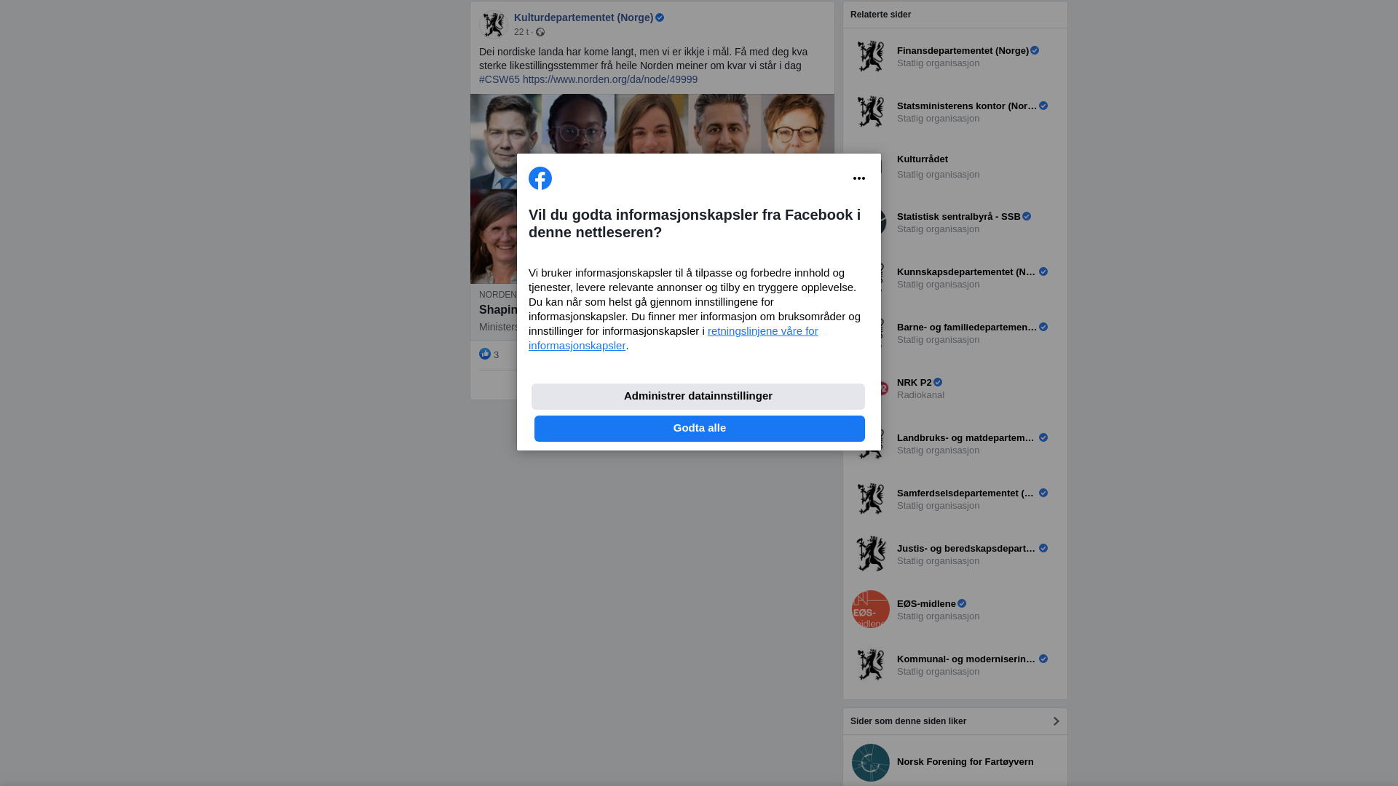Screen dimensions: 1398x786
Task: Click the verified badge on Statsministerens kontor row
Action: (x=1043, y=106)
